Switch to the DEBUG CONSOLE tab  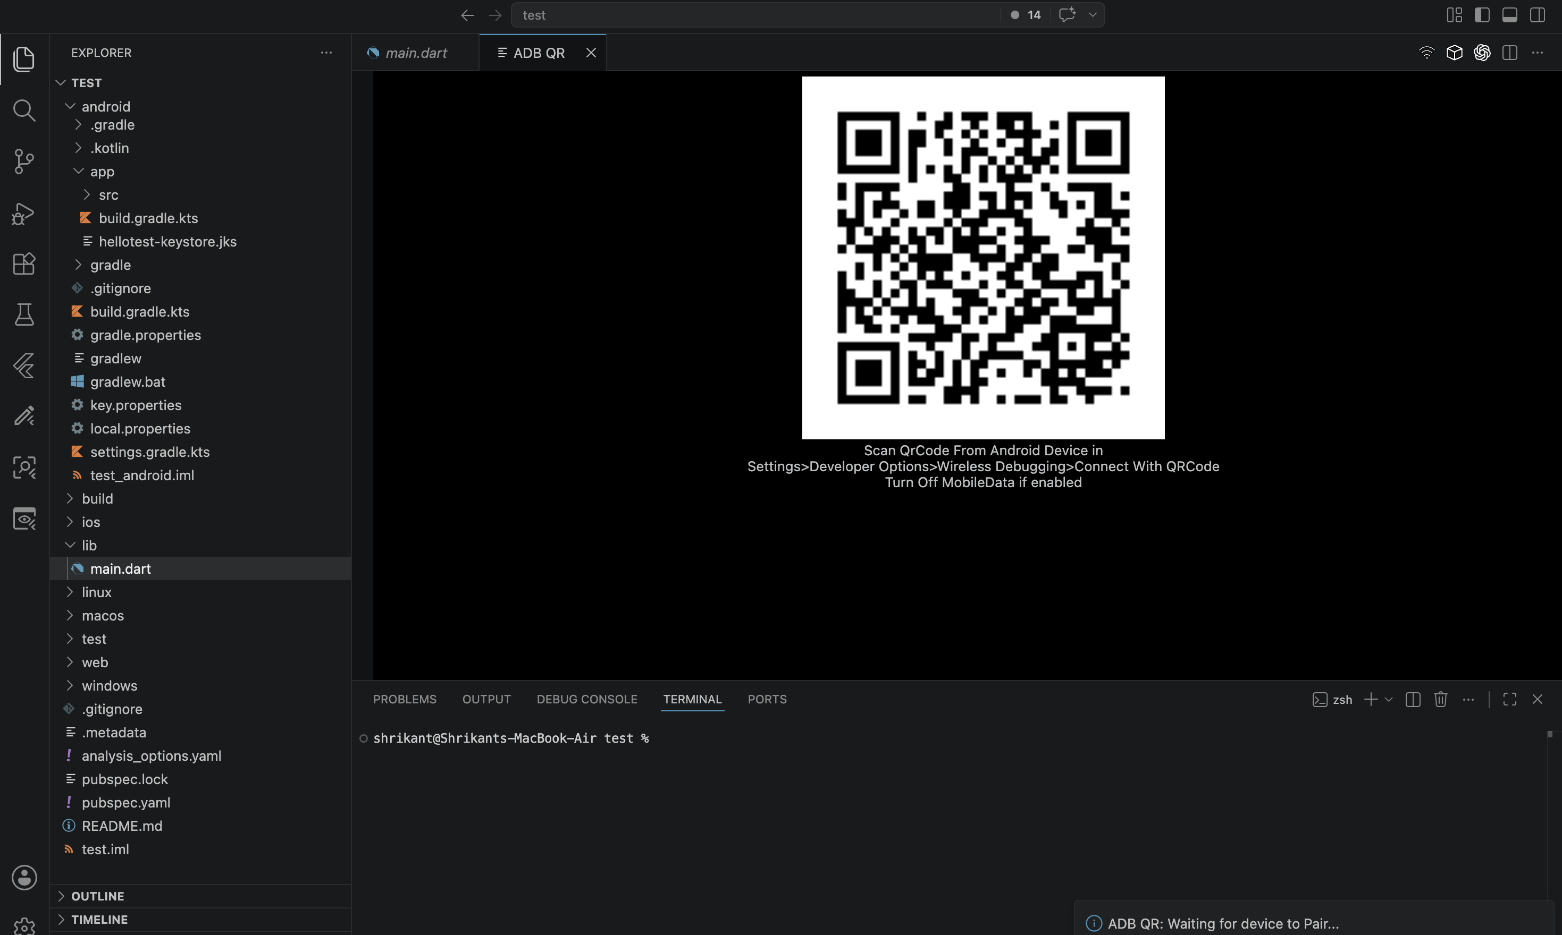tap(587, 699)
